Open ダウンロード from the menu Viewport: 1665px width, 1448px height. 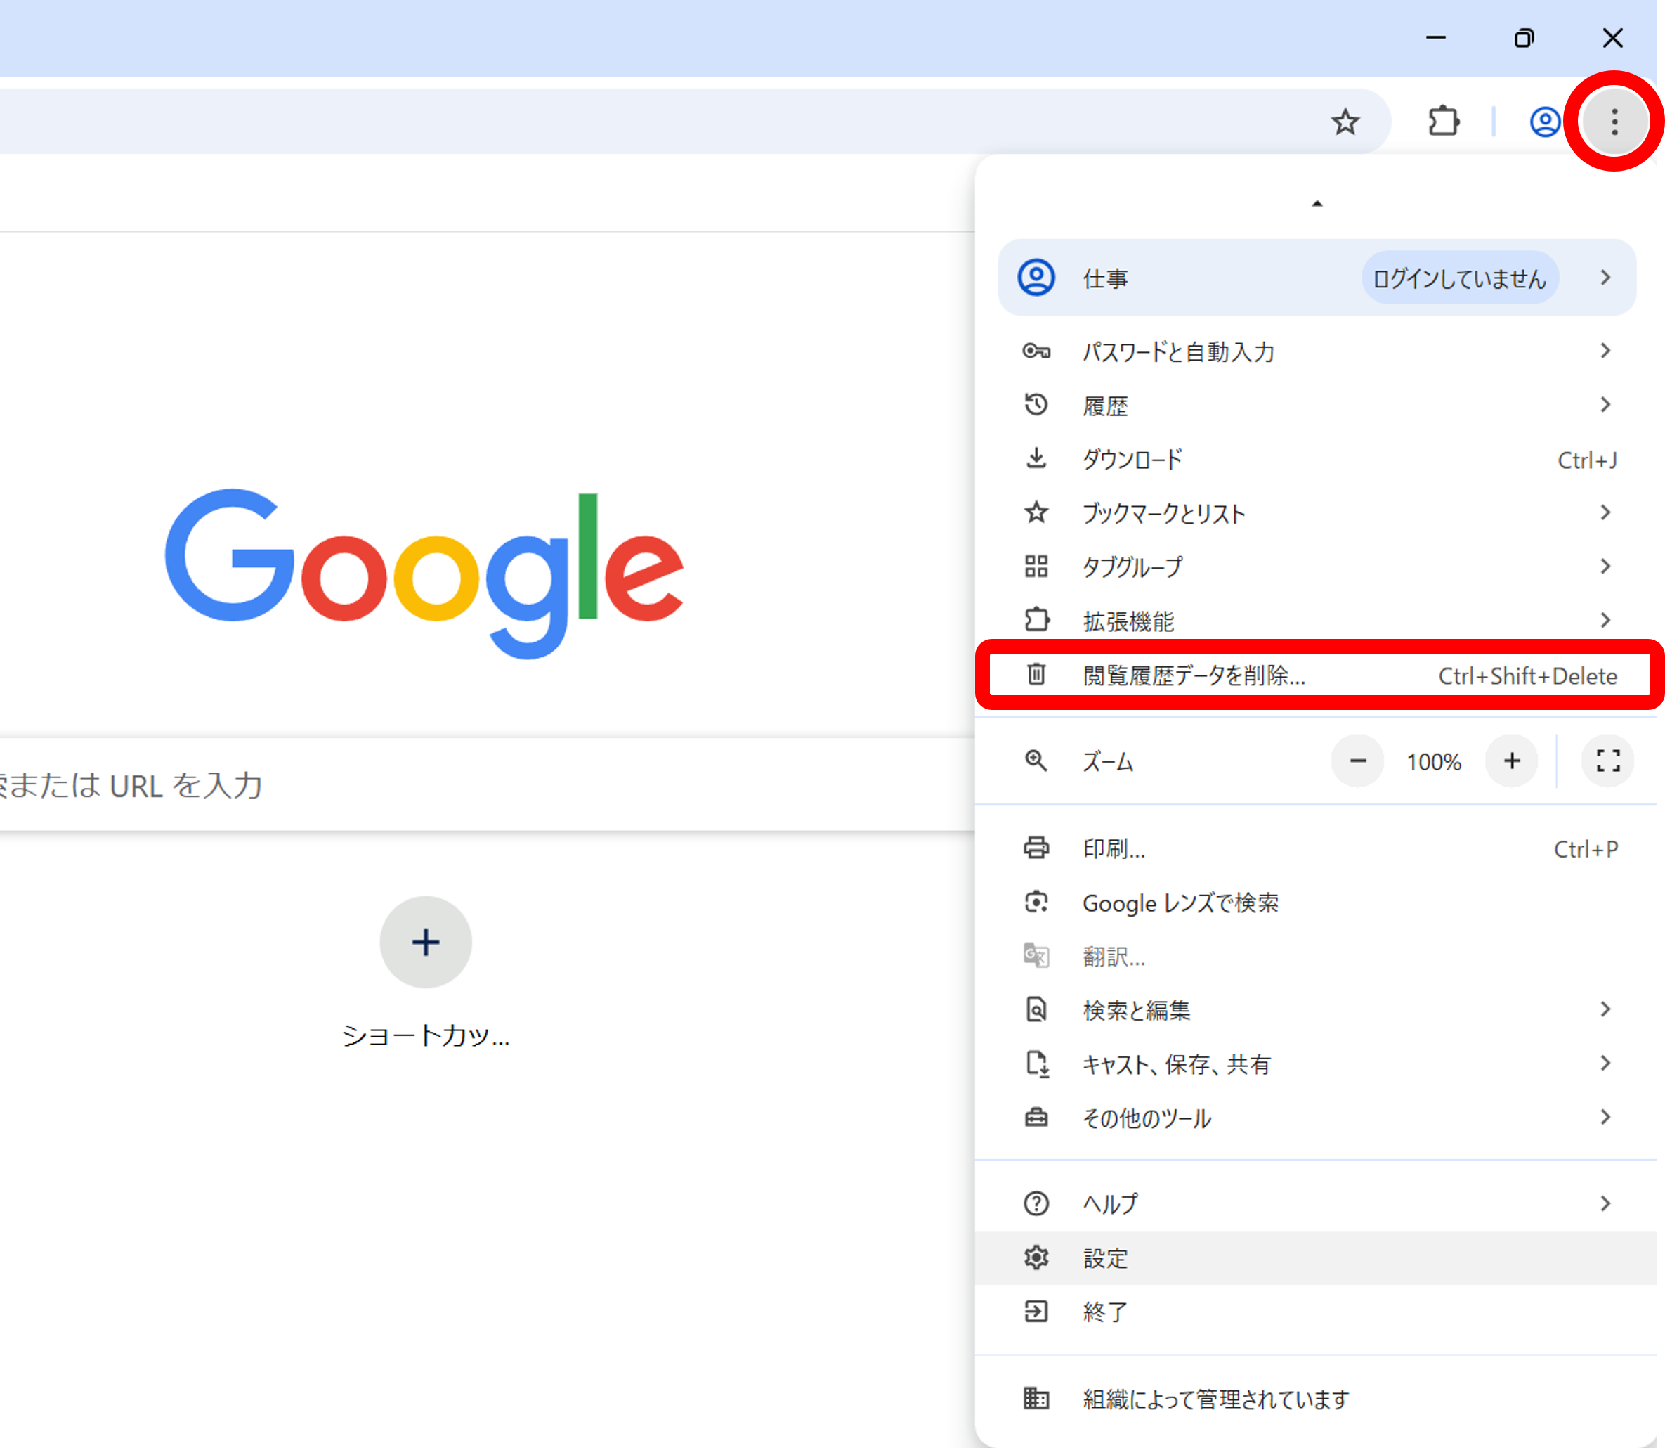[1133, 459]
